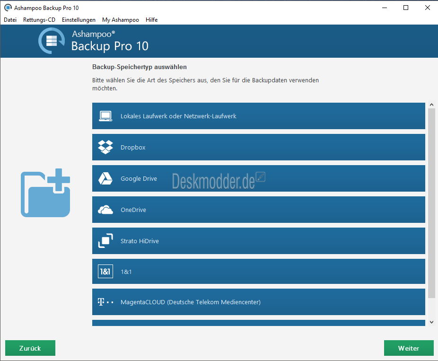Pick the 1&1 storage option
438x361 pixels.
coord(258,271)
